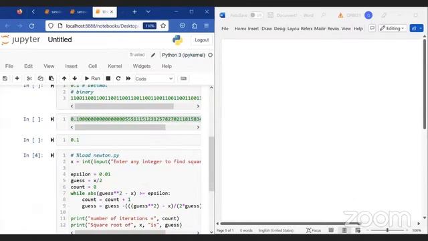The width and height of the screenshot is (428, 241).
Task: Click the Logout button in Jupyter
Action: click(x=201, y=40)
